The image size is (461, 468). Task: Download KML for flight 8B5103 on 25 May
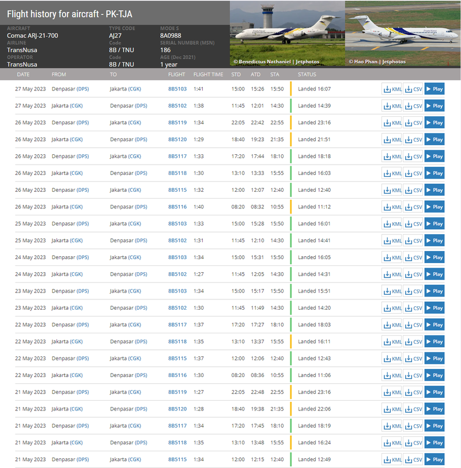(392, 224)
